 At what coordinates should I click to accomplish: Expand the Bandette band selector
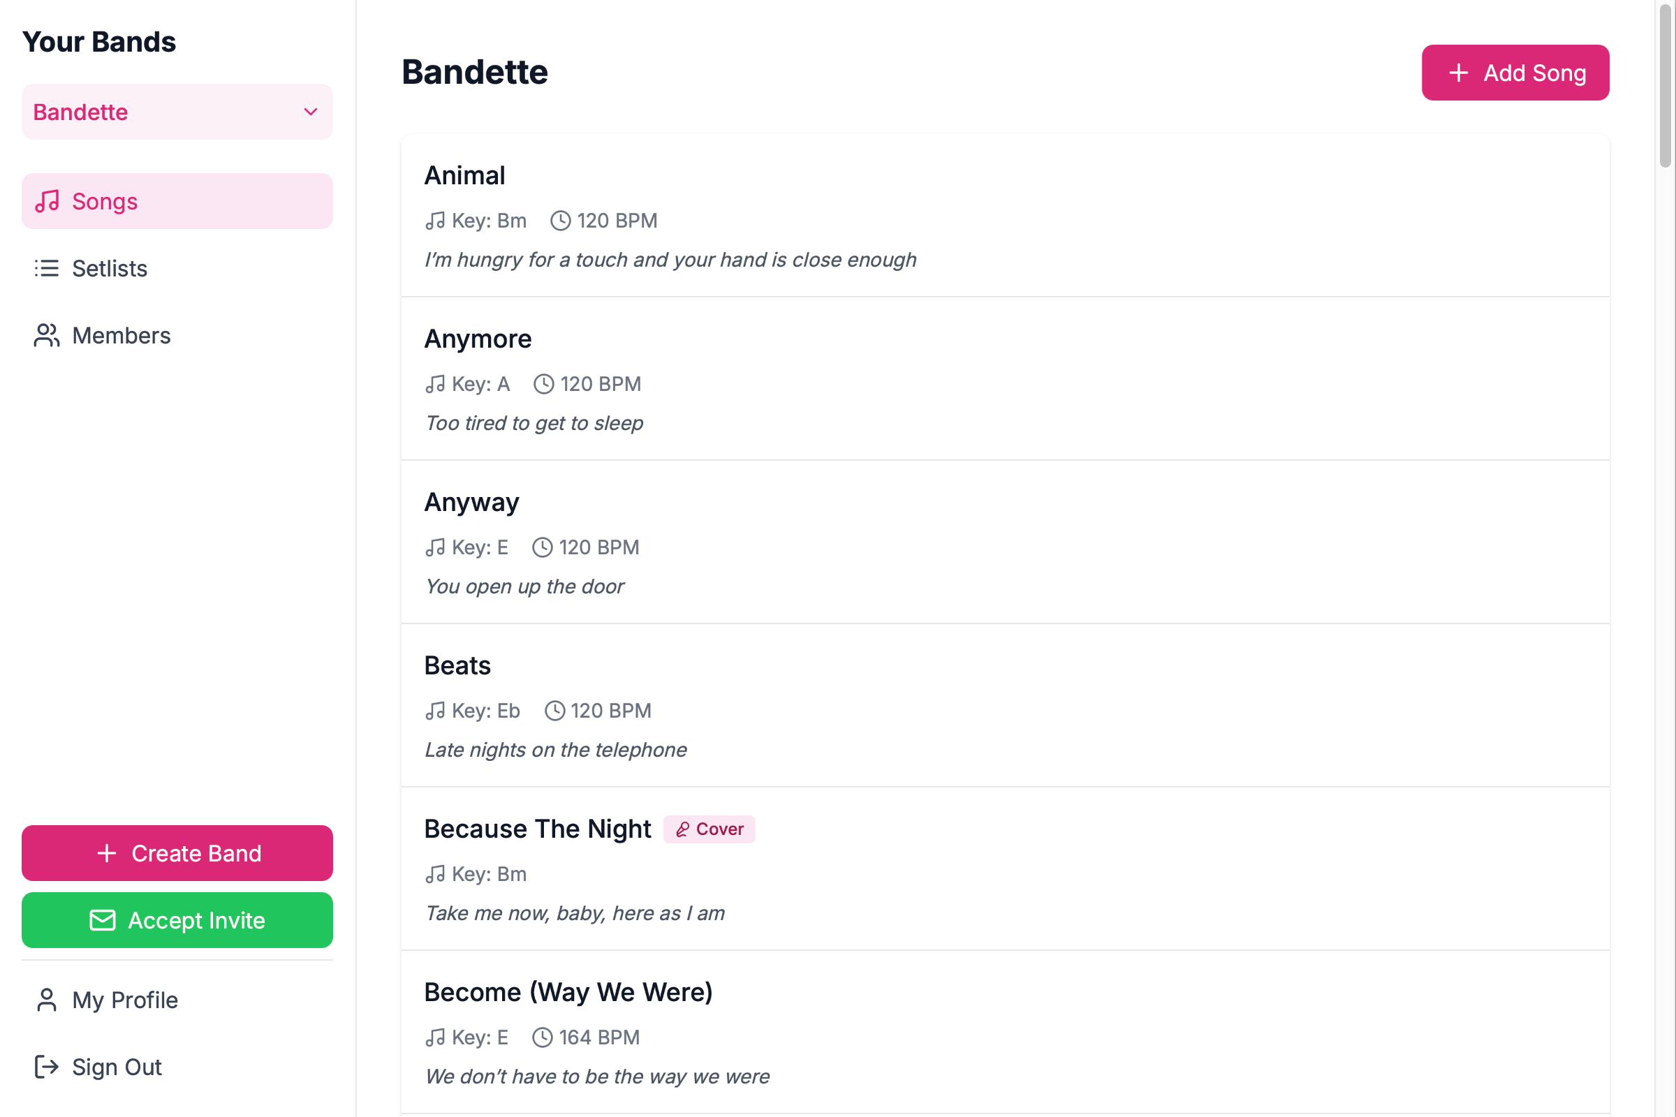click(177, 112)
